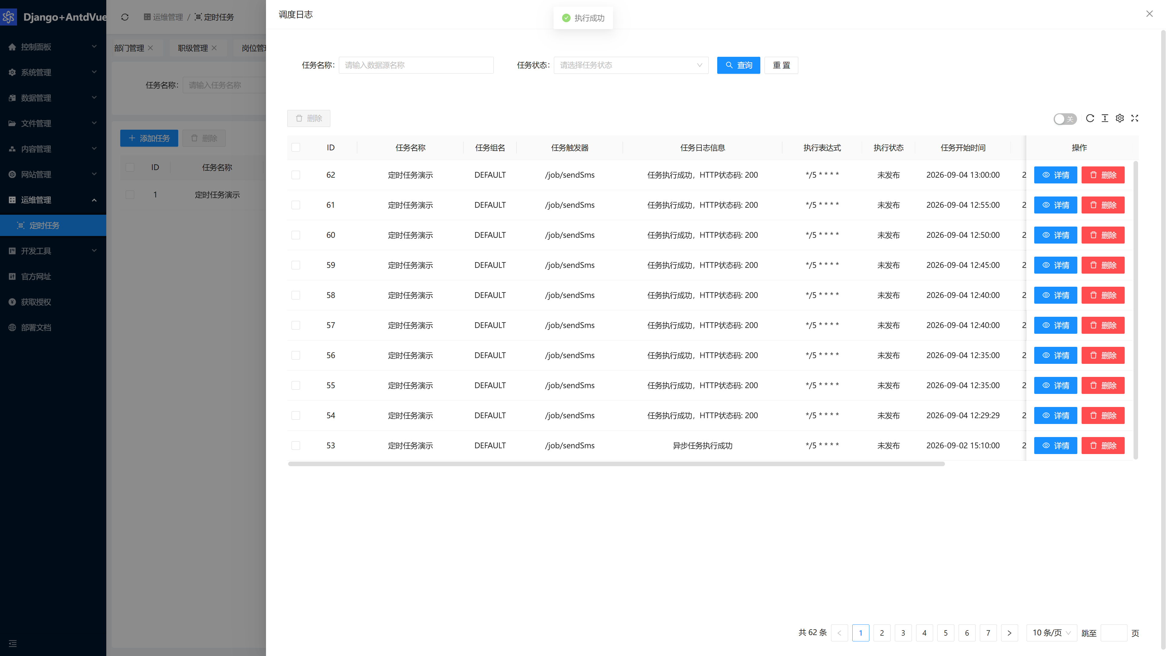1166x656 pixels.
Task: View 详情 for log ID 60
Action: coord(1055,235)
